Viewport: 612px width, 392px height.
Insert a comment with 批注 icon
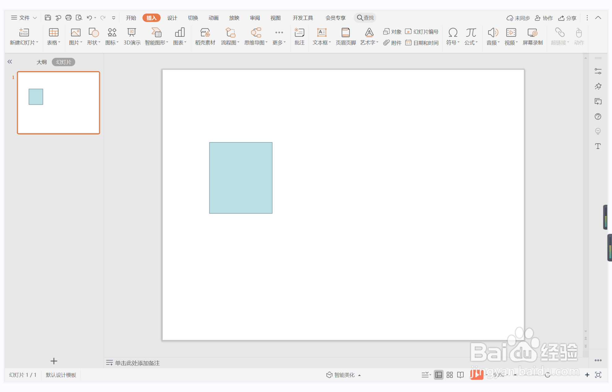(x=299, y=36)
